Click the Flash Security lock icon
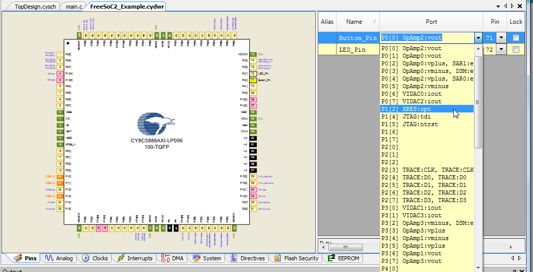Viewport: 533px width, 272px height. click(x=277, y=258)
